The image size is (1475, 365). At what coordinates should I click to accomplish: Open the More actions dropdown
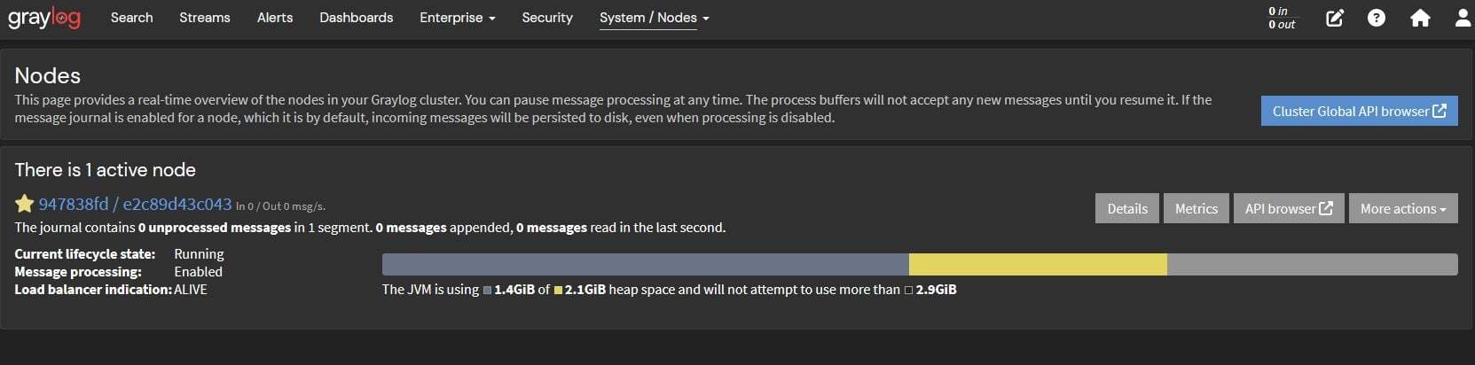(1402, 208)
